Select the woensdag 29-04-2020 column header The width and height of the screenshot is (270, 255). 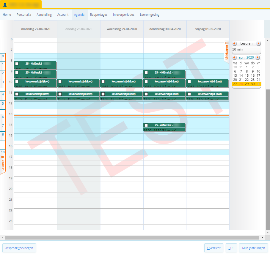pos(122,29)
